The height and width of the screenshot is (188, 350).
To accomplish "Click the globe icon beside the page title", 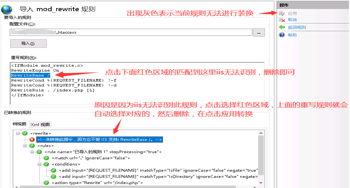I will tap(8, 9).
